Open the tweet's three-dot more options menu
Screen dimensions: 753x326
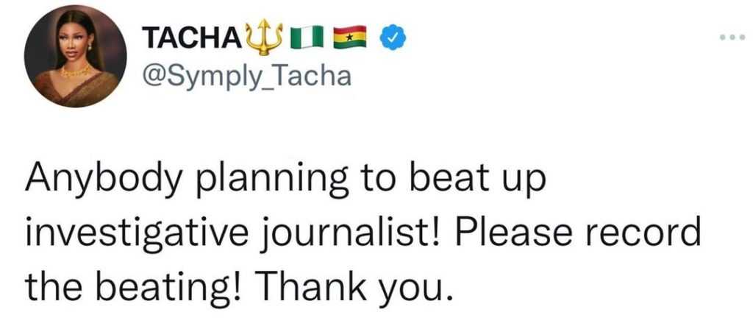[x=732, y=37]
